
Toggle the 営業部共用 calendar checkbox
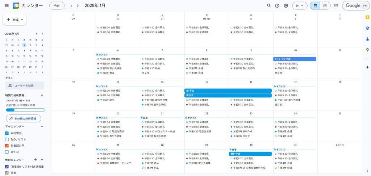(x=7, y=146)
